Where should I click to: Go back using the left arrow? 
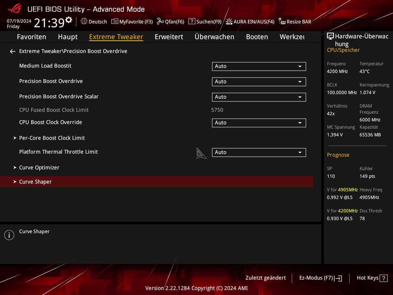(13, 51)
